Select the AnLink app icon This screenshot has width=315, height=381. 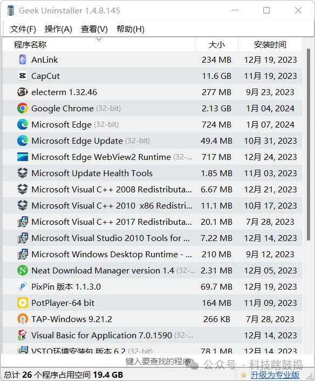coord(23,59)
